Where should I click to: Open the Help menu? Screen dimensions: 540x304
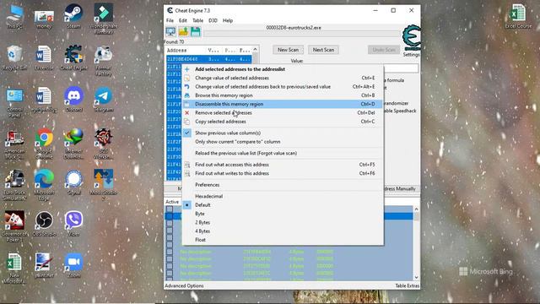point(228,20)
